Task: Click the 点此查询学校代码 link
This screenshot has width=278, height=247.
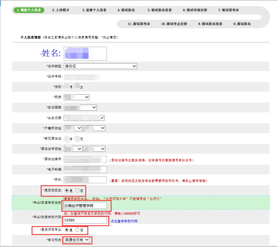Action: tap(124, 221)
